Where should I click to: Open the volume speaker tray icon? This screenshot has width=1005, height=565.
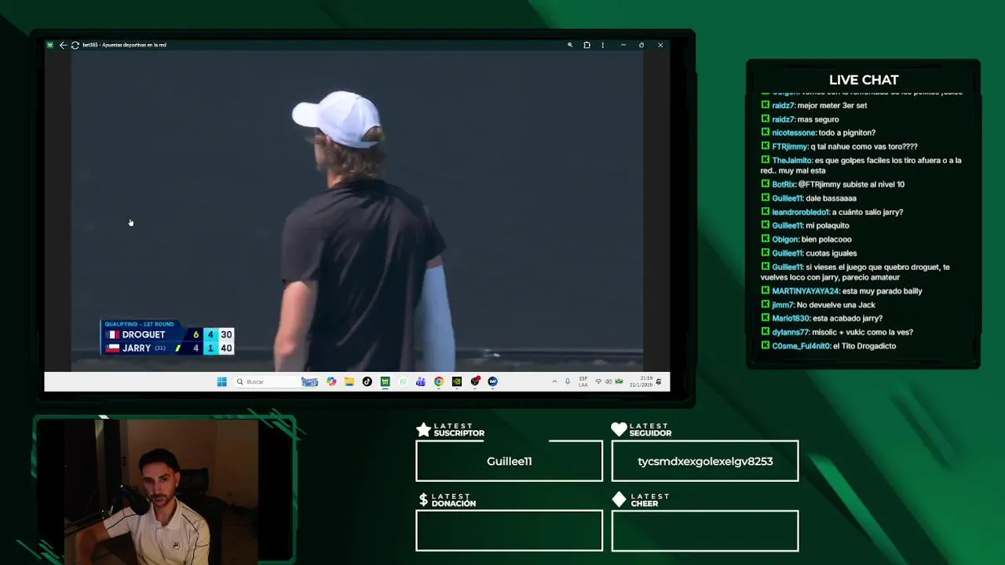pos(608,381)
